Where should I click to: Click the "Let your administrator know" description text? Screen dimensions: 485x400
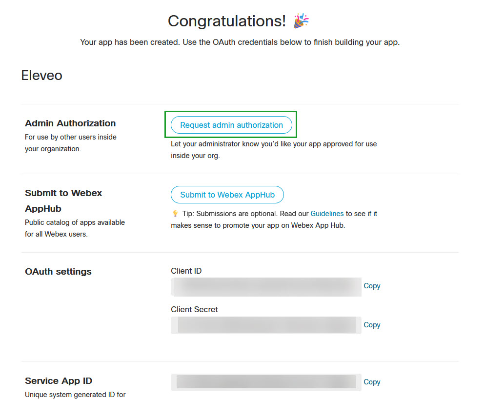(273, 144)
